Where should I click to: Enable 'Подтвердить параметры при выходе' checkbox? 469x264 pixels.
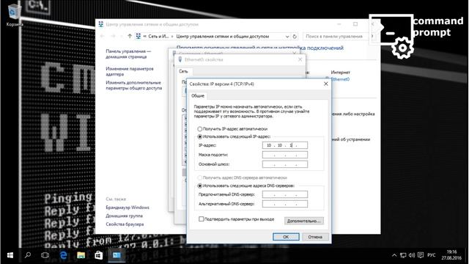click(x=202, y=219)
